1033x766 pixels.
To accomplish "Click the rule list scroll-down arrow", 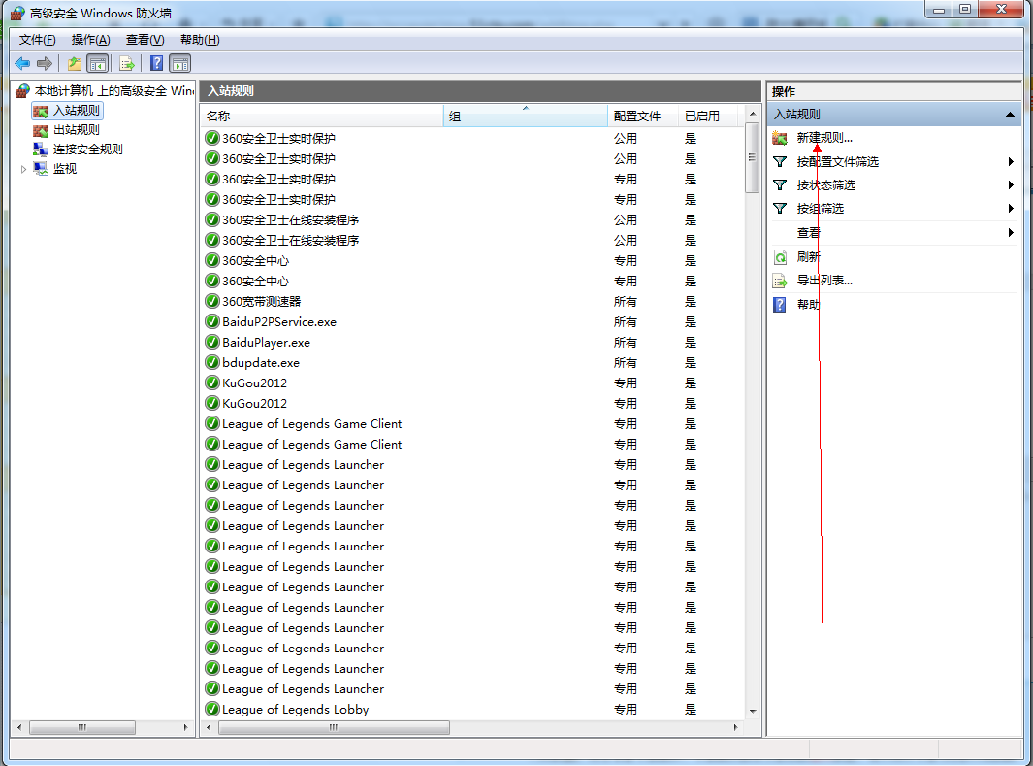I will pyautogui.click(x=753, y=712).
